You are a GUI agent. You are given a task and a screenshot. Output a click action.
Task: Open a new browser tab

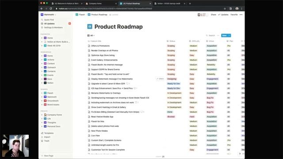pyautogui.click(x=190, y=4)
